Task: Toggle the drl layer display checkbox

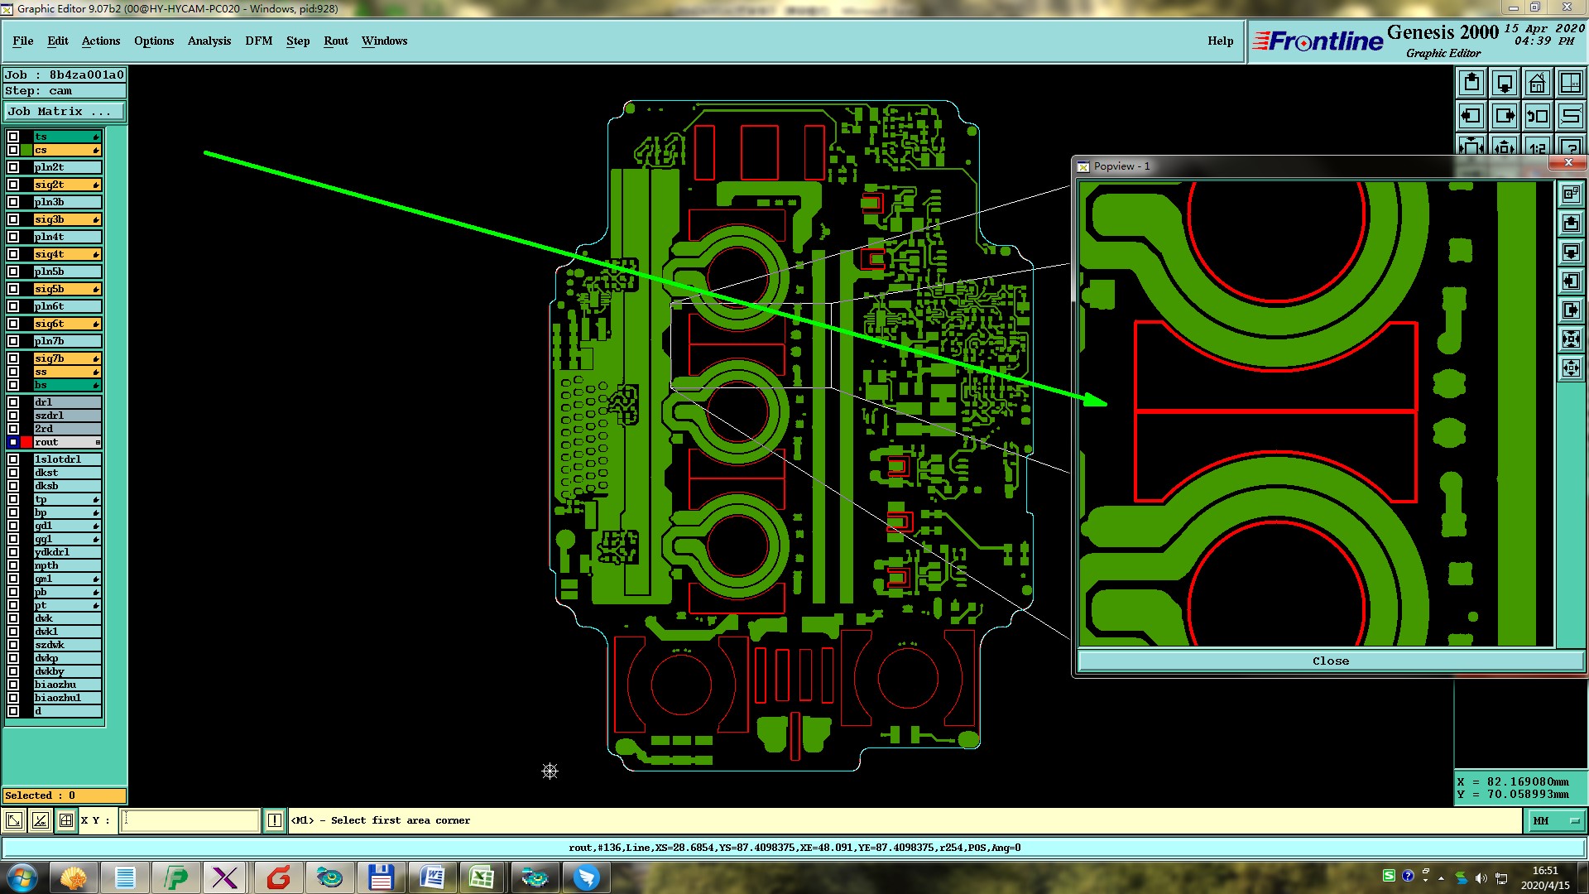Action: click(13, 402)
